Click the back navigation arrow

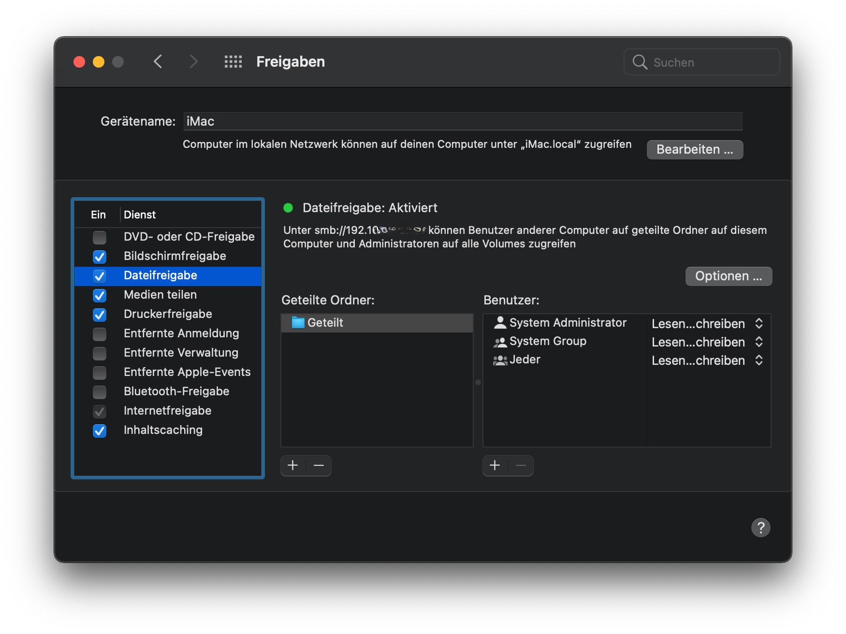pos(158,62)
